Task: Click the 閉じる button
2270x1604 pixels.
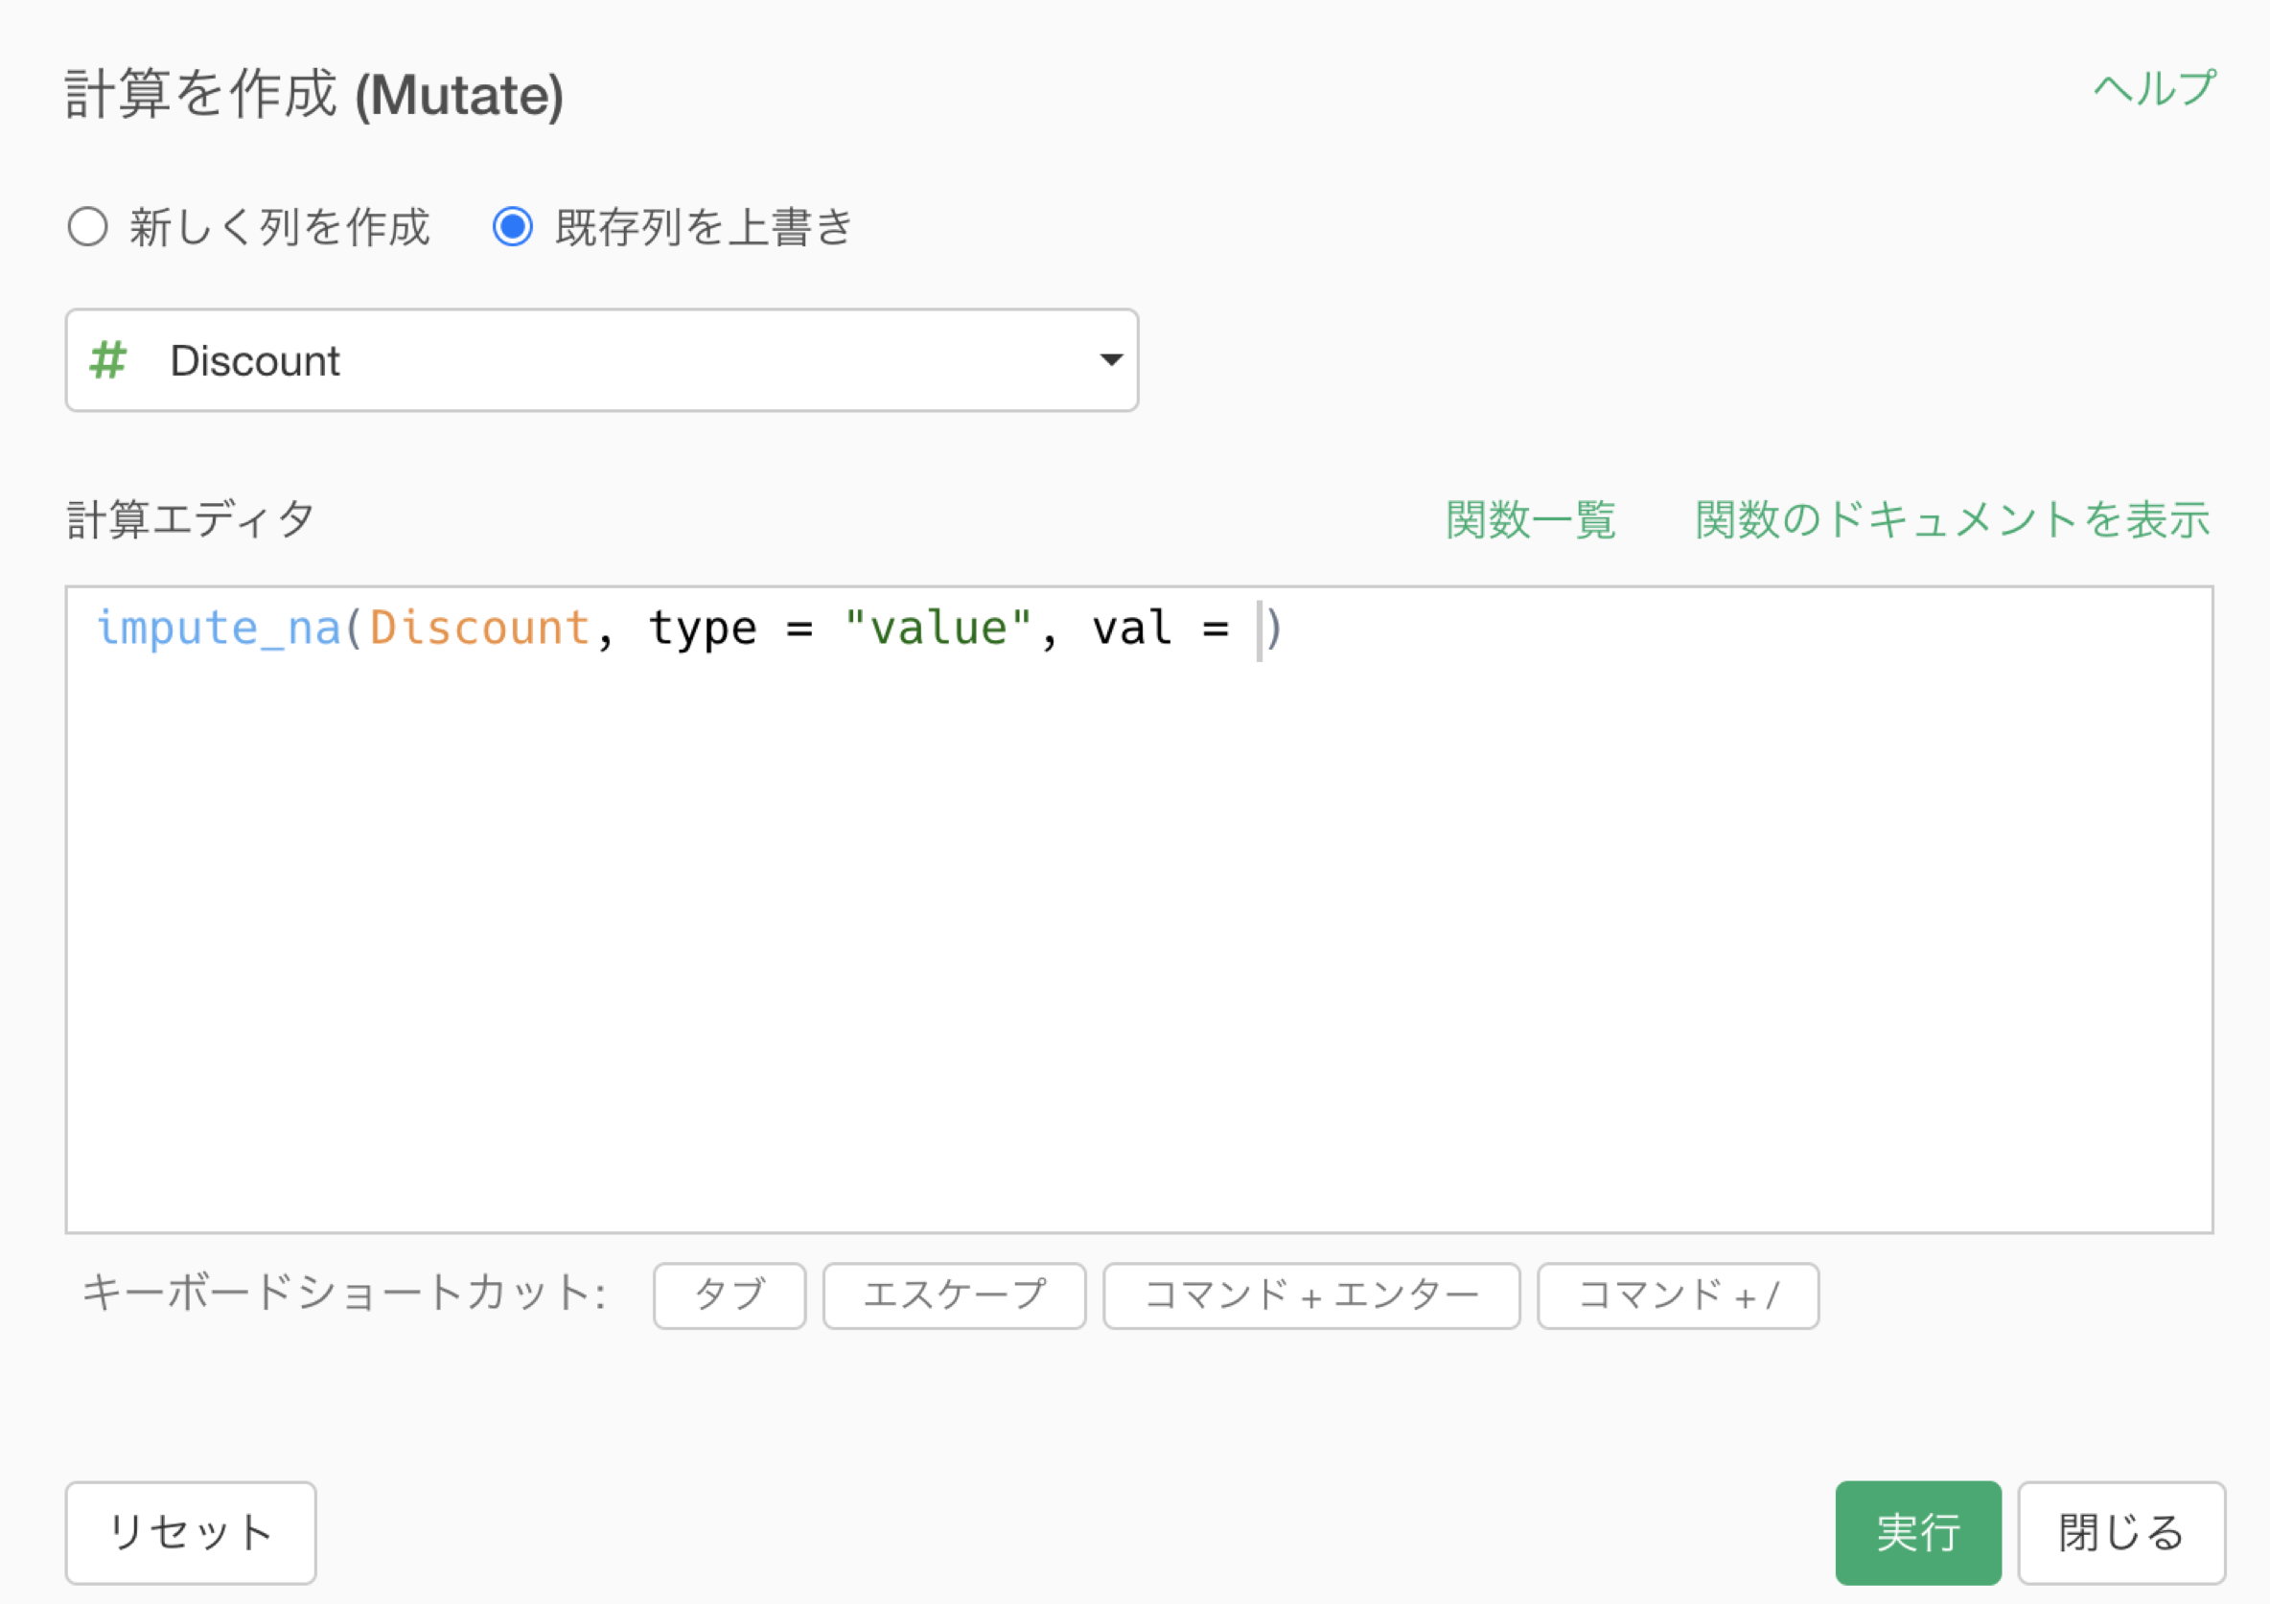Action: click(2119, 1532)
